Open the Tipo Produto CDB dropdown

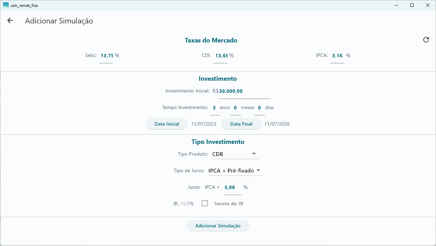235,154
